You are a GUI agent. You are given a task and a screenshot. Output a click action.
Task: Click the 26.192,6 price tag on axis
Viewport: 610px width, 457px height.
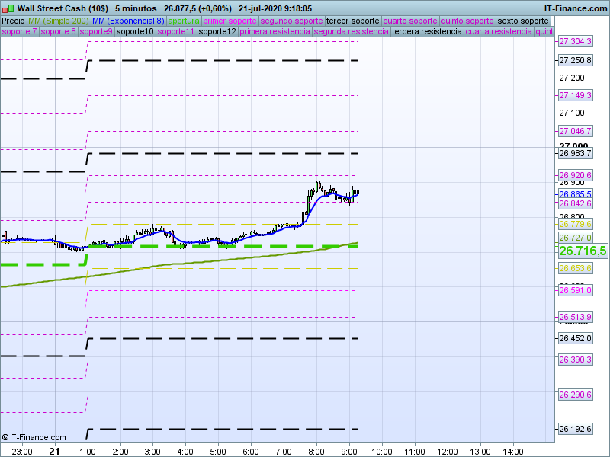point(575,429)
